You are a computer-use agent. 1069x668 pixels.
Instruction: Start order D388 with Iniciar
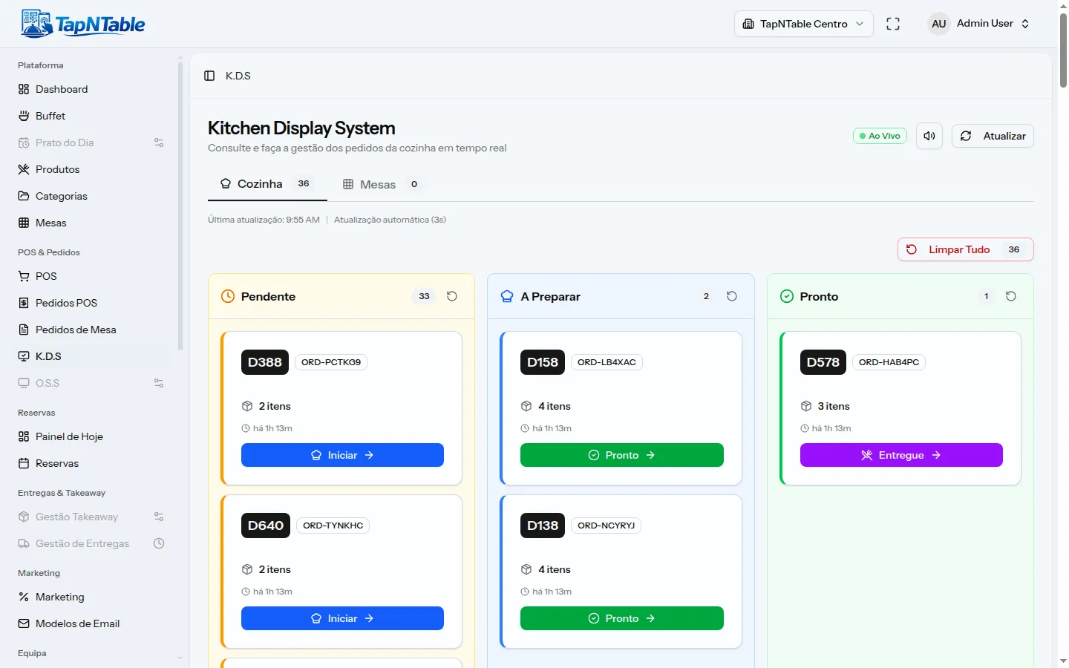[x=342, y=455]
